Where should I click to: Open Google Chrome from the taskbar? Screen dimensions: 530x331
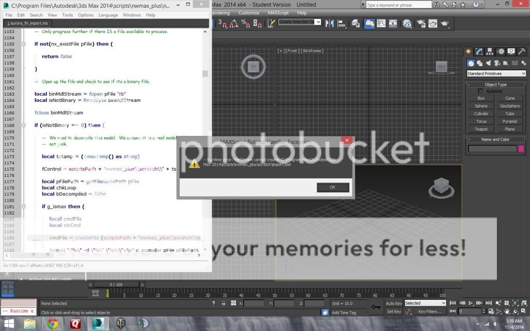pyautogui.click(x=52, y=324)
